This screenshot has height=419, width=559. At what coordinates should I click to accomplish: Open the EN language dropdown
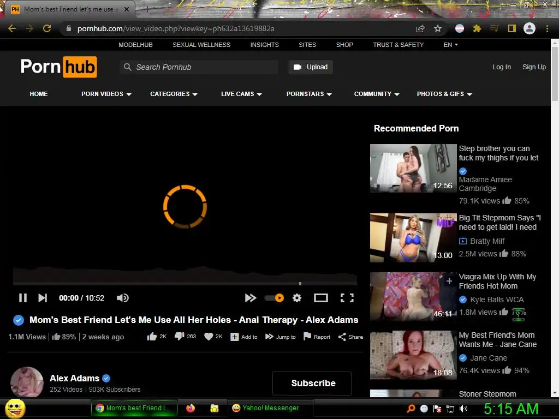(x=450, y=45)
